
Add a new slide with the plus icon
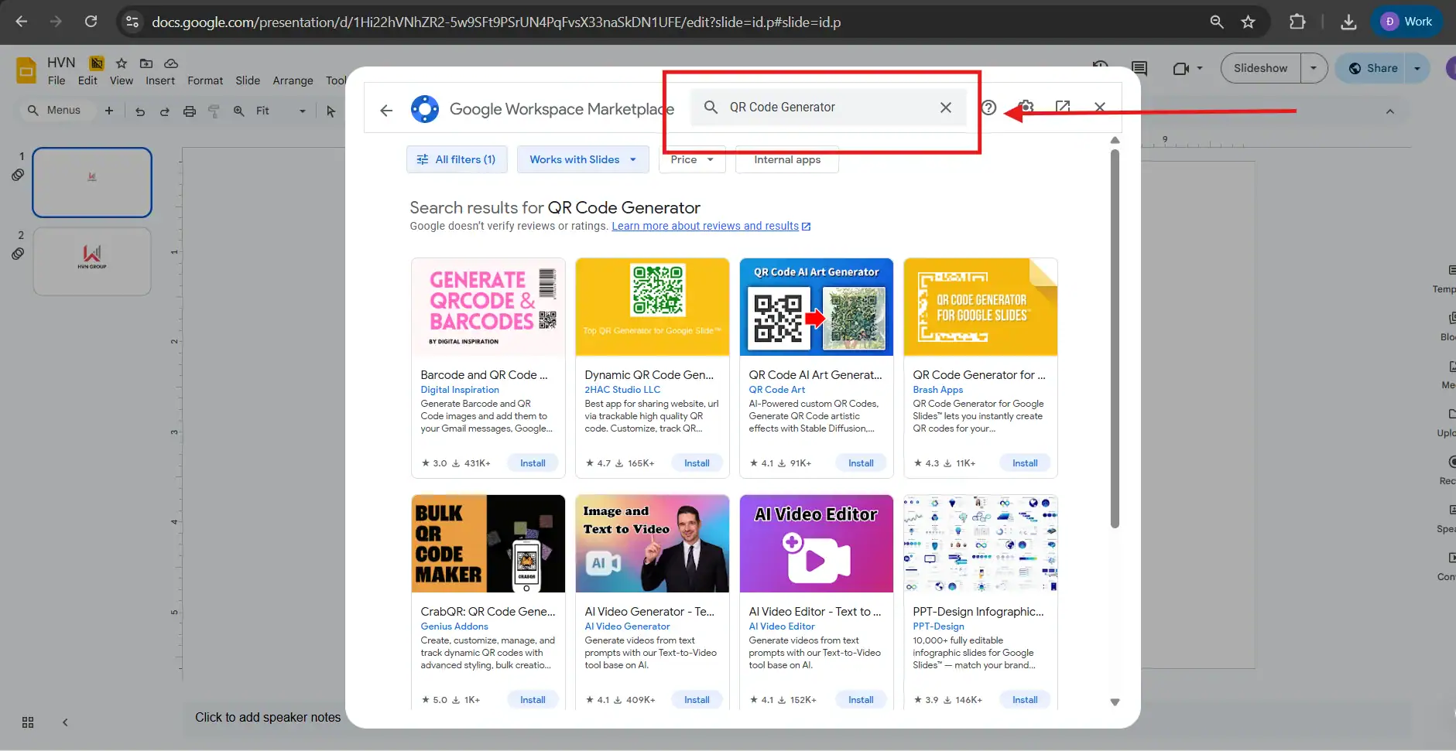(x=109, y=111)
